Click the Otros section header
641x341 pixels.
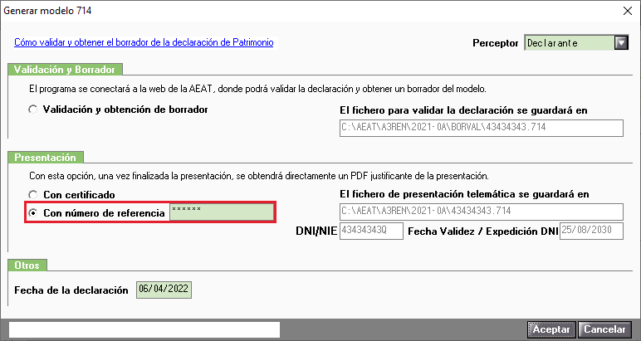(x=27, y=265)
